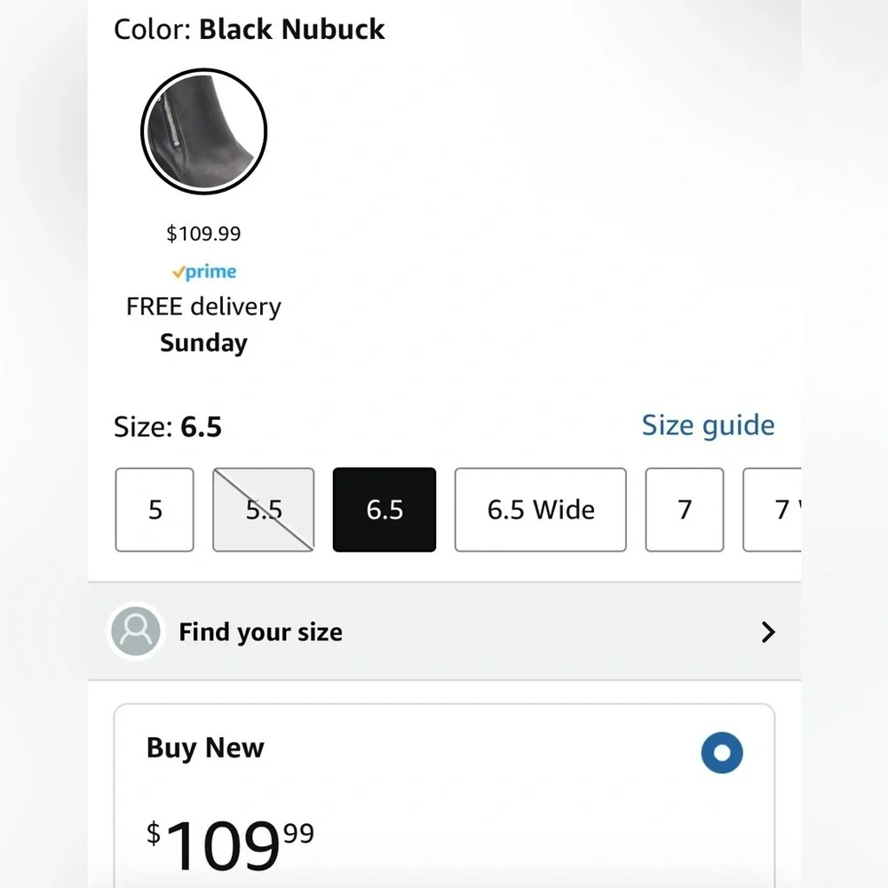The image size is (888, 888).
Task: Pick the 6.5 Wide size option
Action: (x=541, y=510)
